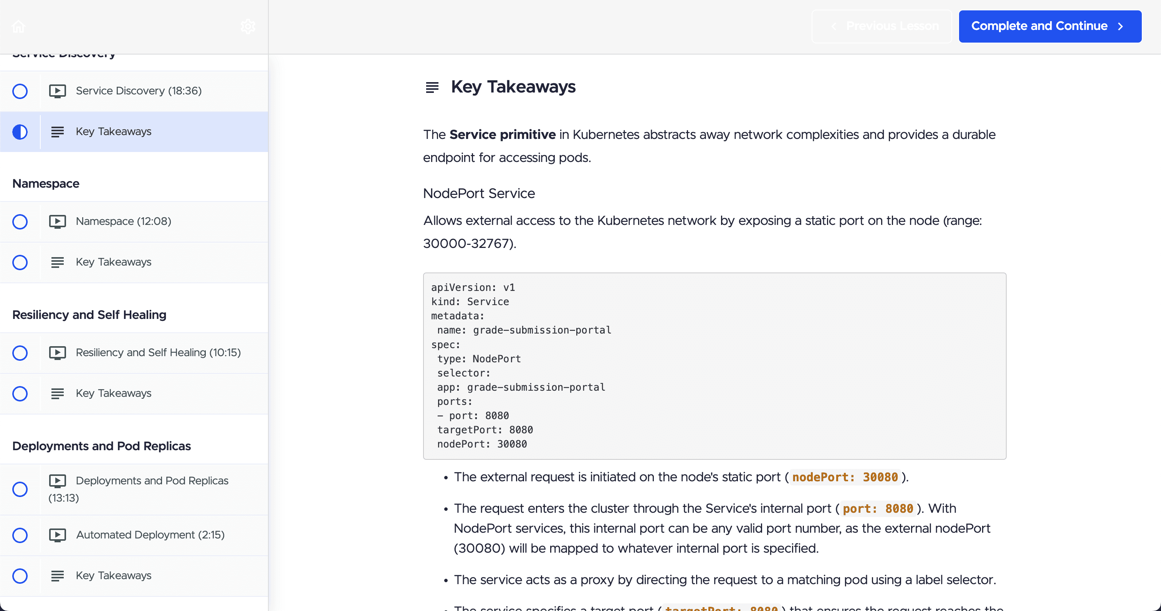Open Key Takeaways under Deployments and Pod Replicas
The width and height of the screenshot is (1161, 611).
[134, 576]
